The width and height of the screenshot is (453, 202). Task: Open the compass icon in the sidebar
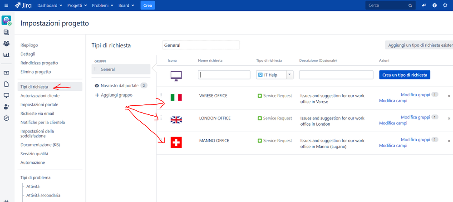[x=6, y=118]
